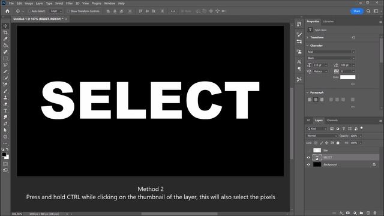384x216 pixels.
Task: Open the text Color swatch
Action: [348, 77]
